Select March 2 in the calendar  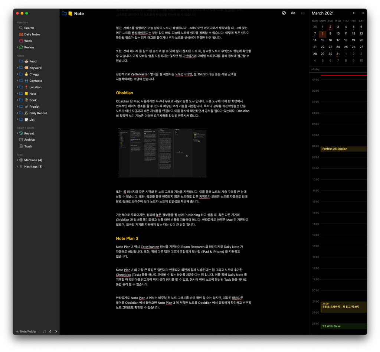coord(330,27)
